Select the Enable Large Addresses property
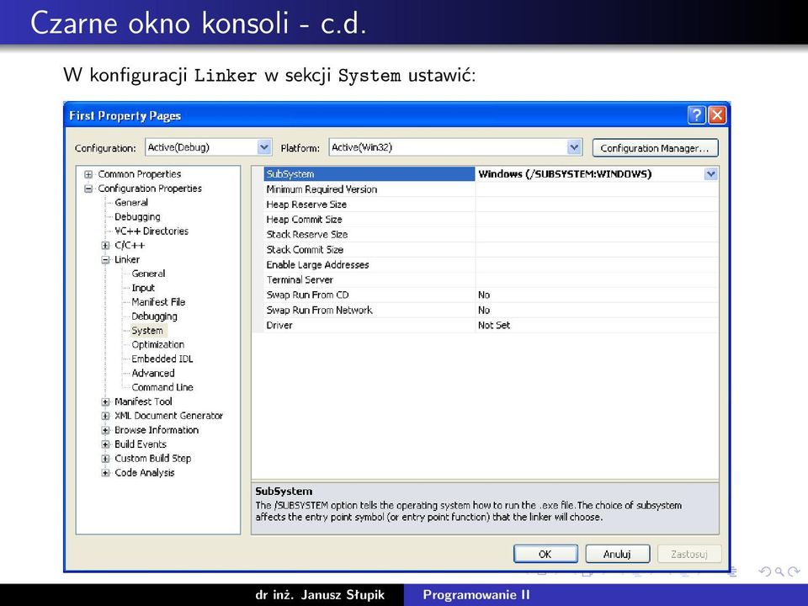Viewport: 808px width, 606px height. (x=369, y=265)
